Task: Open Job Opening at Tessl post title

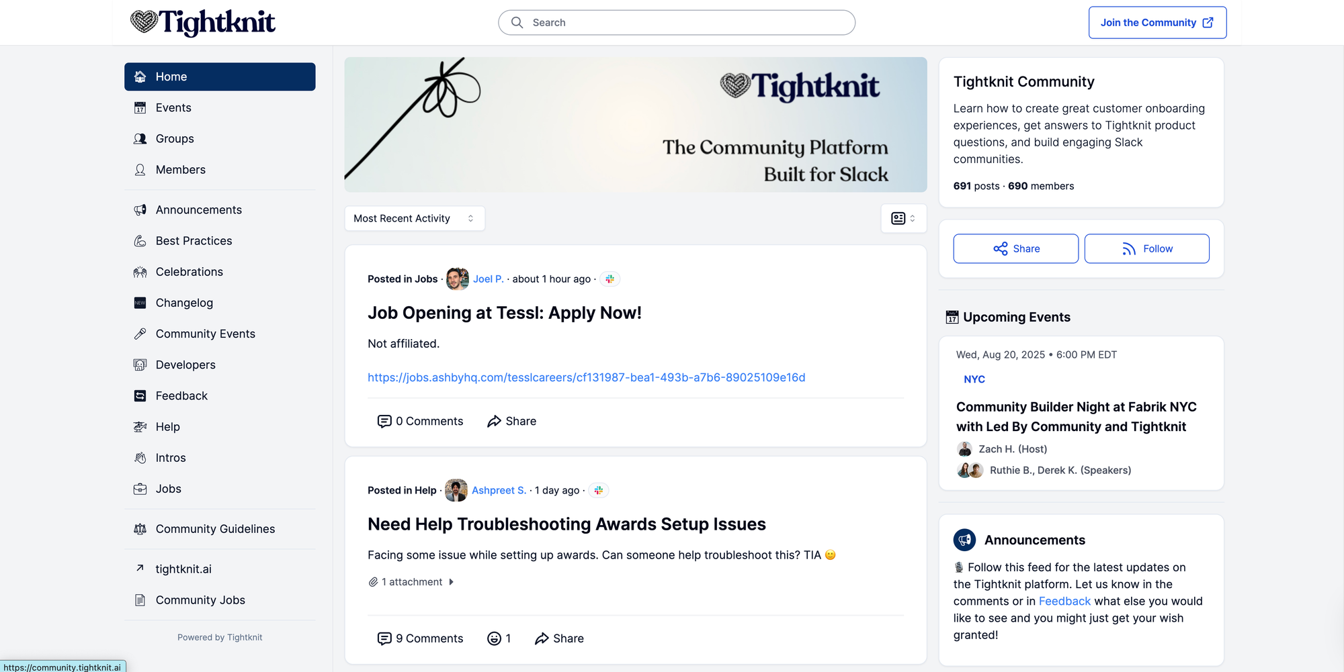Action: tap(505, 313)
